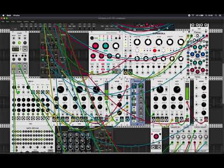Click the large pink knob beside Supercell

tap(95, 46)
